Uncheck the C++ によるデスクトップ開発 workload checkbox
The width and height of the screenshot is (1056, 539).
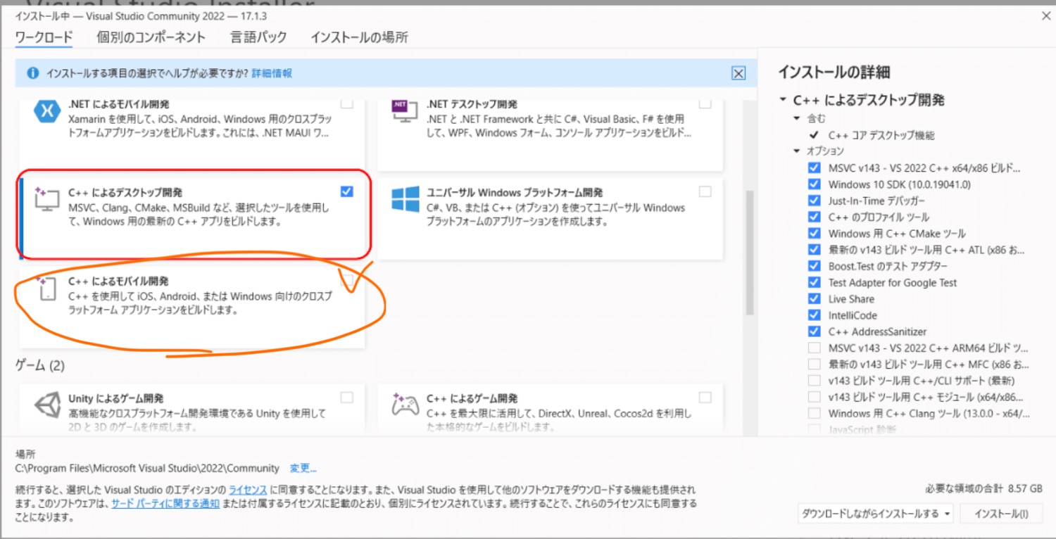click(x=346, y=191)
